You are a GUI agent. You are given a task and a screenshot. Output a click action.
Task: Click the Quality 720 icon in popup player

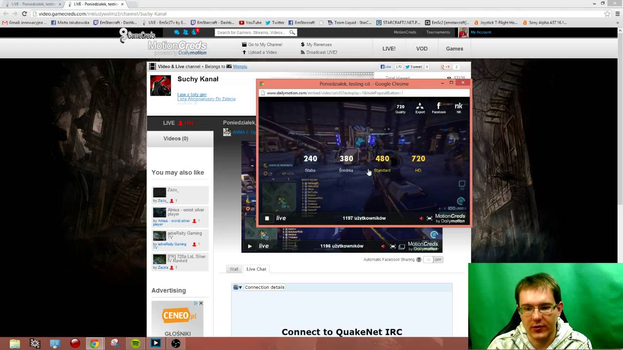click(400, 108)
